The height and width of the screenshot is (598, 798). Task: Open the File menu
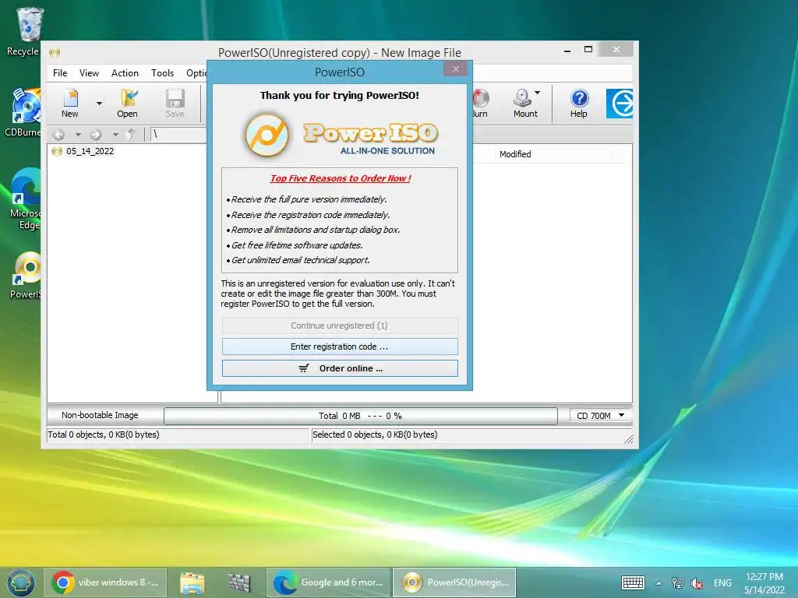click(x=60, y=72)
